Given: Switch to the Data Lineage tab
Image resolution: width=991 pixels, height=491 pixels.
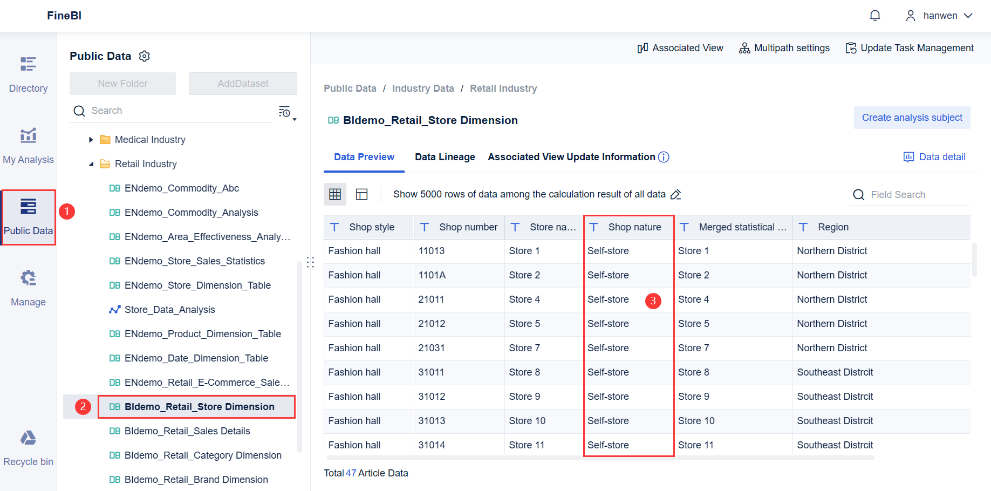Looking at the screenshot, I should (x=445, y=156).
